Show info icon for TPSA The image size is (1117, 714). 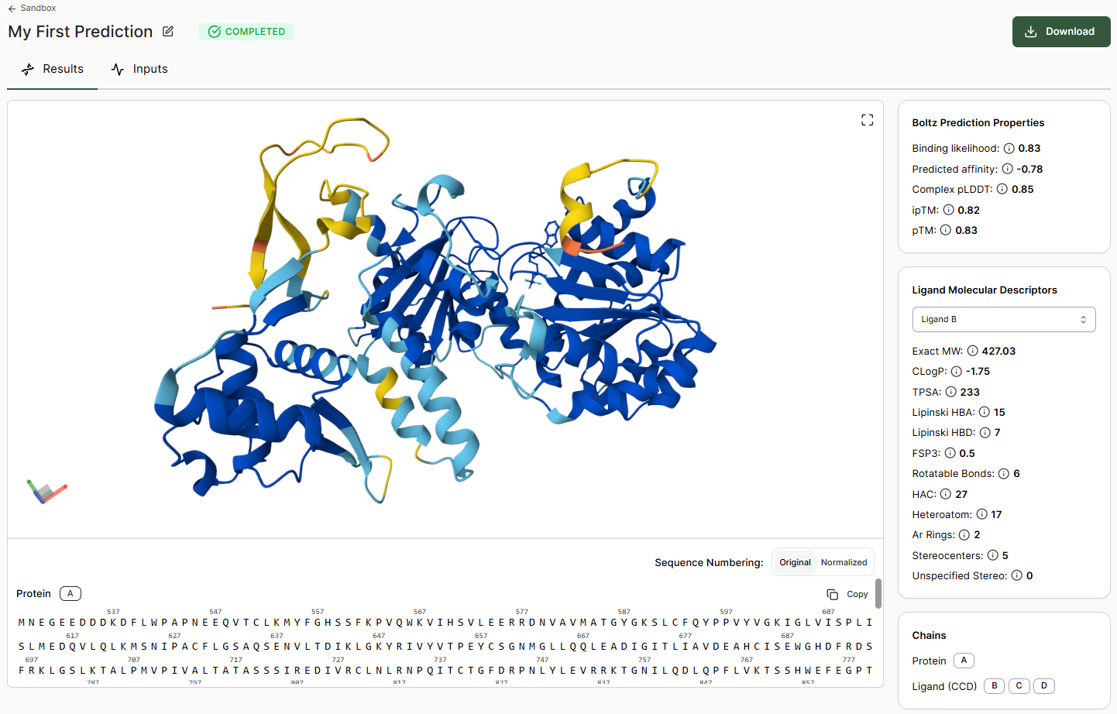[x=950, y=392]
